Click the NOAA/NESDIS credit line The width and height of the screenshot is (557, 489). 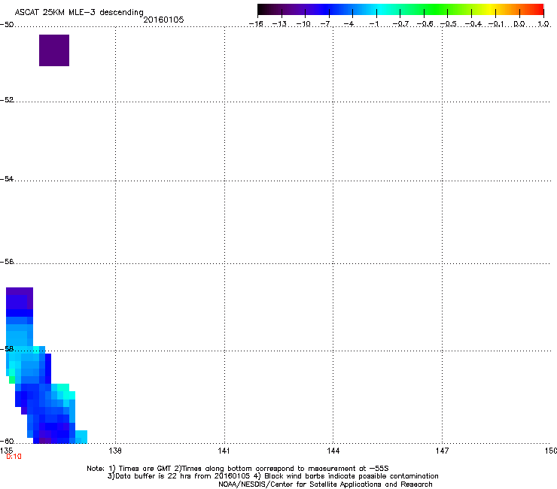click(x=325, y=484)
